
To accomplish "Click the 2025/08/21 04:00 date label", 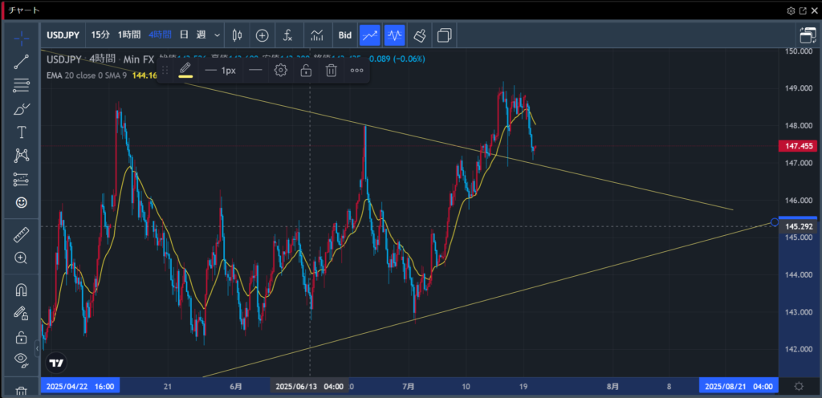I will coord(739,387).
